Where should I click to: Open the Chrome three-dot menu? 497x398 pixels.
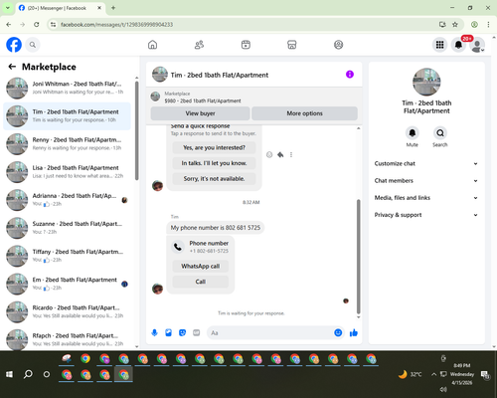point(488,25)
